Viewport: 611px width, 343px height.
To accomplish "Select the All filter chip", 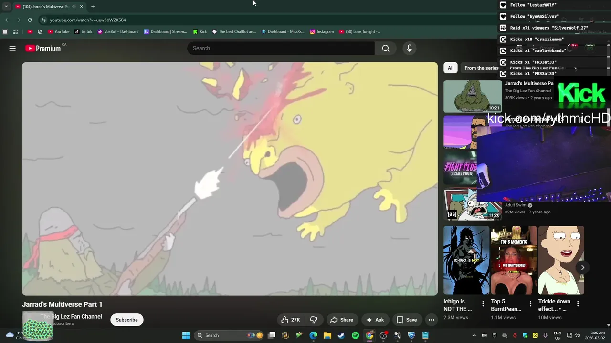I will coord(450,68).
